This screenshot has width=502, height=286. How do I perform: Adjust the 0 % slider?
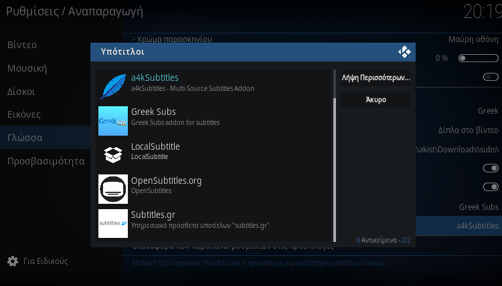pos(479,58)
